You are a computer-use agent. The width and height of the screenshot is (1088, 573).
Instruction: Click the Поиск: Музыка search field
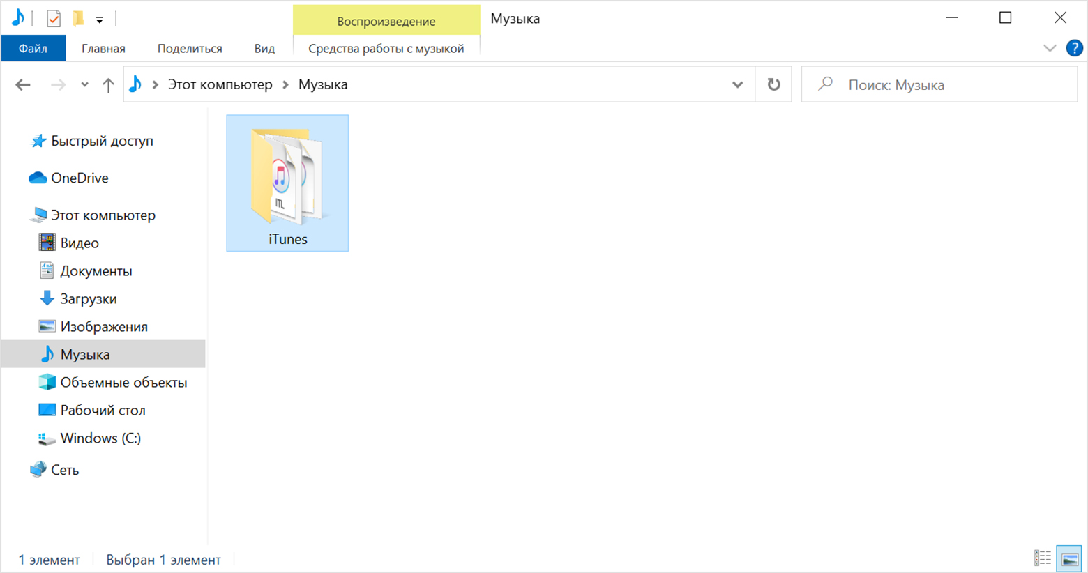tap(939, 84)
